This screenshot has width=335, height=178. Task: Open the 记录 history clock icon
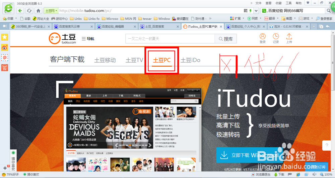pyautogui.click(x=276, y=38)
